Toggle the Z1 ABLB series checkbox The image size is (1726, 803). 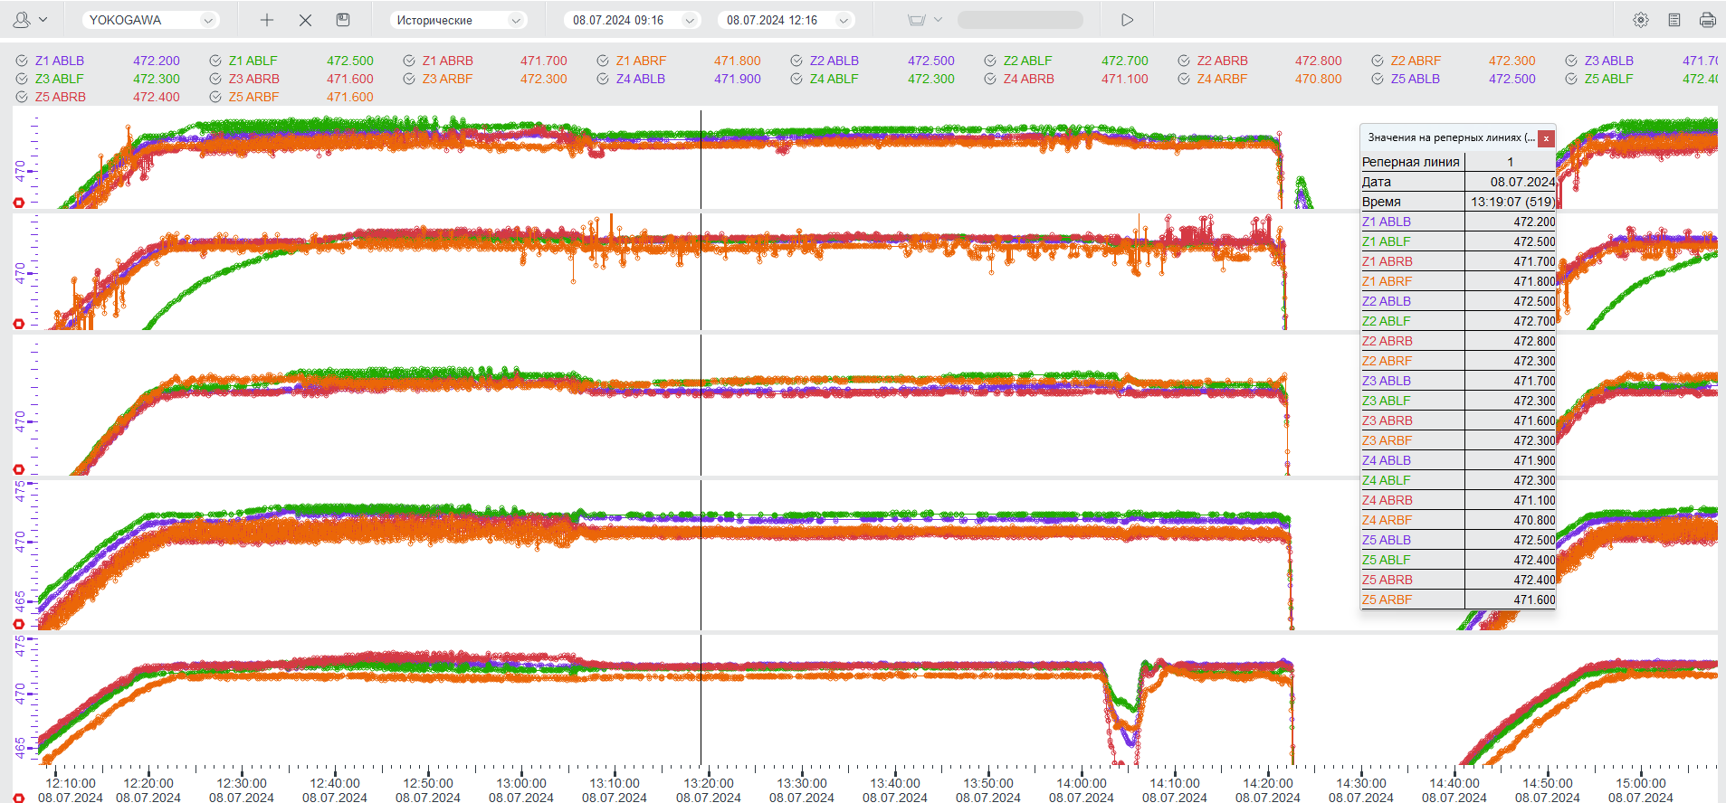pyautogui.click(x=22, y=61)
